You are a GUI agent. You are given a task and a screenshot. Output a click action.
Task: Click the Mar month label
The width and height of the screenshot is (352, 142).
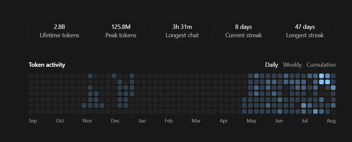click(196, 121)
